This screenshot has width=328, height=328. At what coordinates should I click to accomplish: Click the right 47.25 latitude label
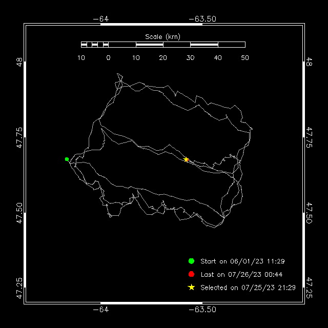pyautogui.click(x=309, y=288)
